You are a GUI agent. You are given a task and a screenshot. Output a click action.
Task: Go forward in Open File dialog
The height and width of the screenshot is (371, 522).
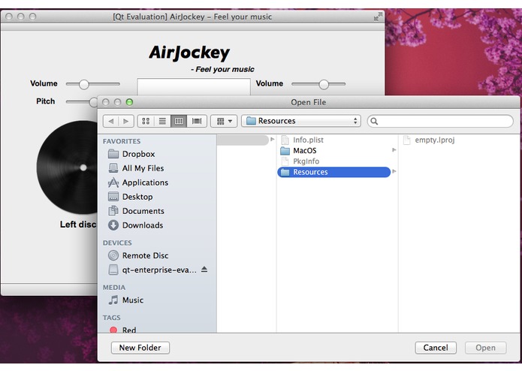coord(126,121)
